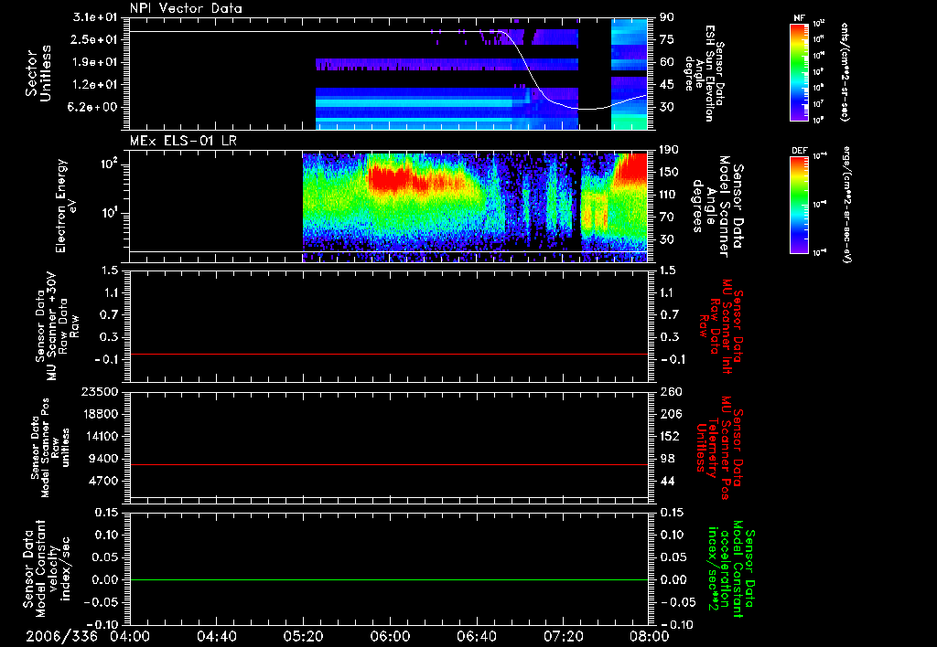Click the date label '2006/336'
The image size is (937, 647).
[x=61, y=636]
